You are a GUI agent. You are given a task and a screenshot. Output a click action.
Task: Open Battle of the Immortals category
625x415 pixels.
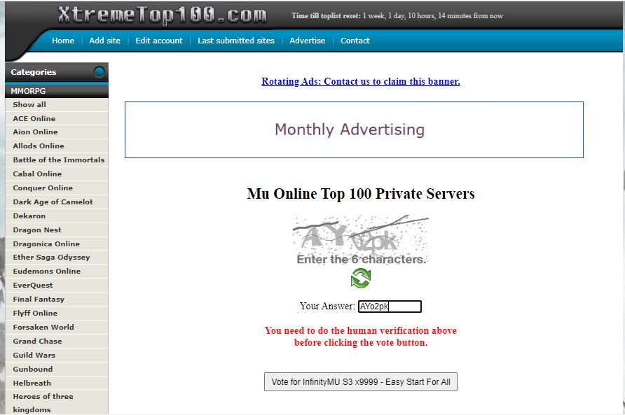click(x=57, y=160)
